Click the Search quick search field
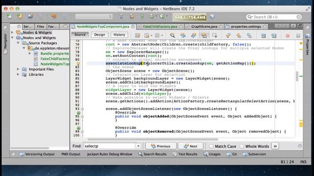 (274, 17)
